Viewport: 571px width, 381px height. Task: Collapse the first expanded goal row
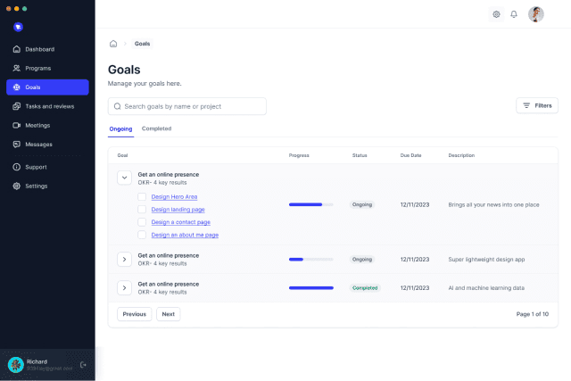(124, 178)
